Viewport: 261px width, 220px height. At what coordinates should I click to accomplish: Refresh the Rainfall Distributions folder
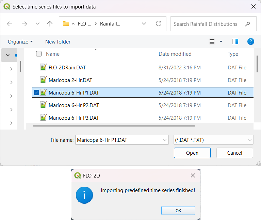click(159, 24)
